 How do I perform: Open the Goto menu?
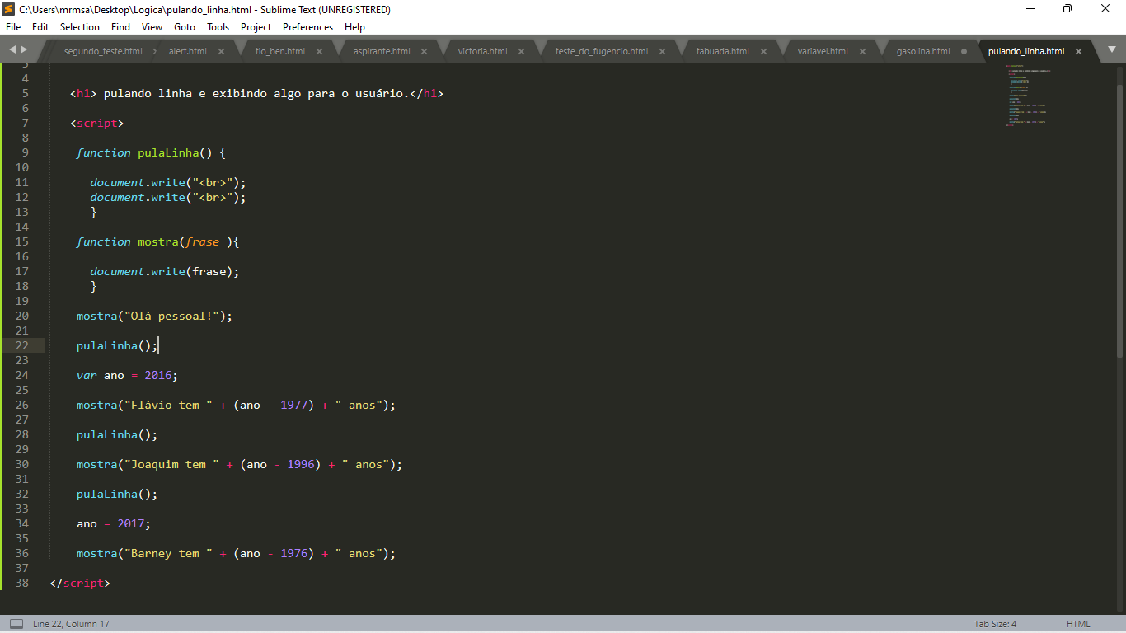click(185, 27)
